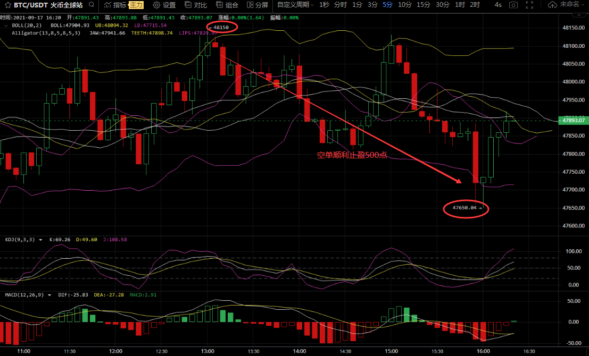The image size is (589, 356).
Task: Click the LB:47715.54 lower band value
Action: [150, 26]
